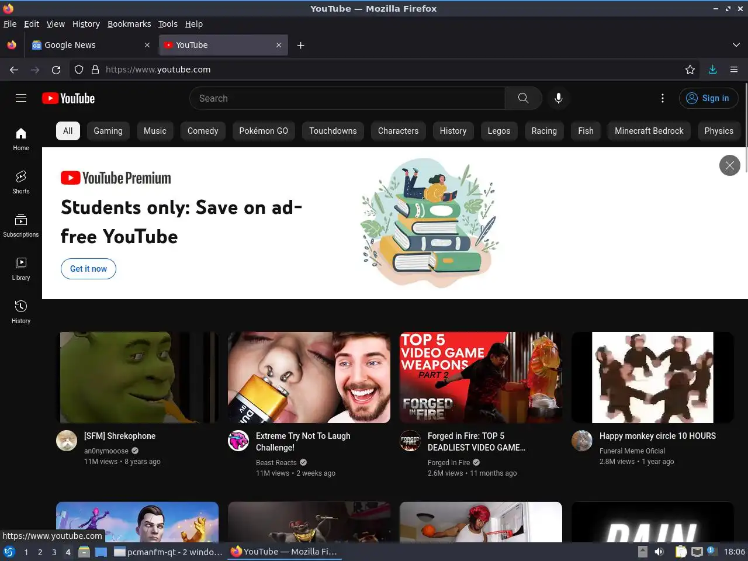The image size is (748, 561).
Task: Open the File menu
Action: pos(10,24)
